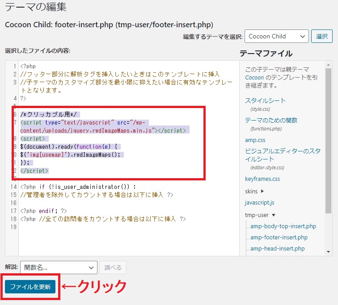The width and height of the screenshot is (338, 305).
Task: Open the 関数名... dropdown
Action: pos(59,267)
